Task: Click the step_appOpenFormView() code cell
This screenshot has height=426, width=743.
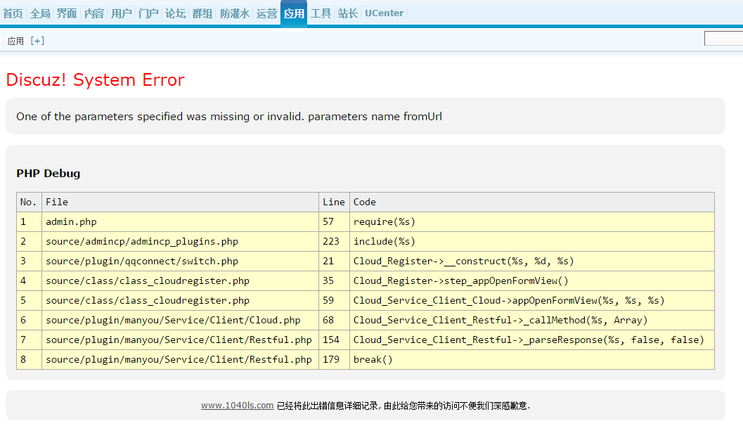Action: 532,281
